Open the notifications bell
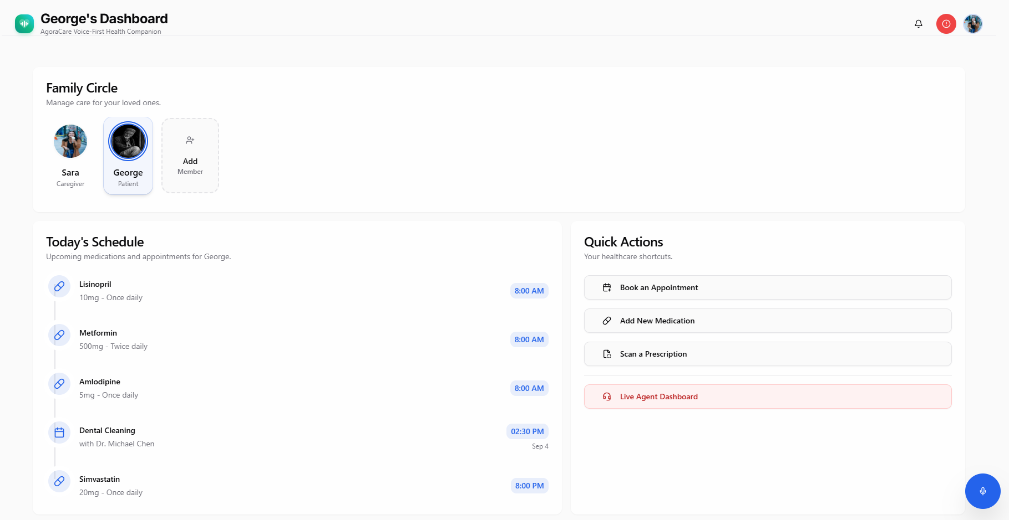Viewport: 1009px width, 520px height. tap(919, 24)
